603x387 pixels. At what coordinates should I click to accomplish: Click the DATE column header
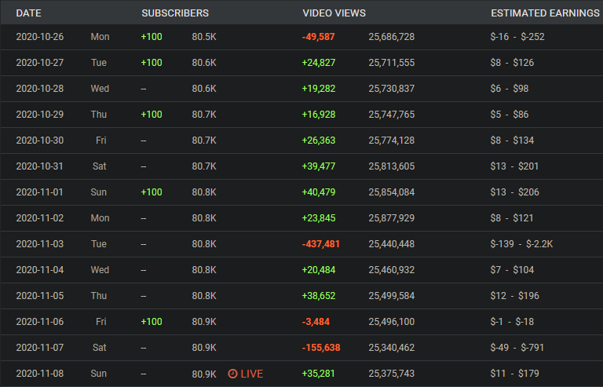(x=28, y=13)
